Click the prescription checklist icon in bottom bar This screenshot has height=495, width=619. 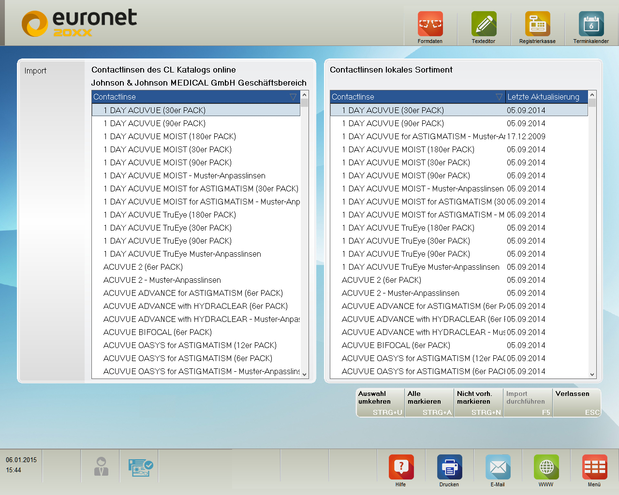pyautogui.click(x=141, y=467)
